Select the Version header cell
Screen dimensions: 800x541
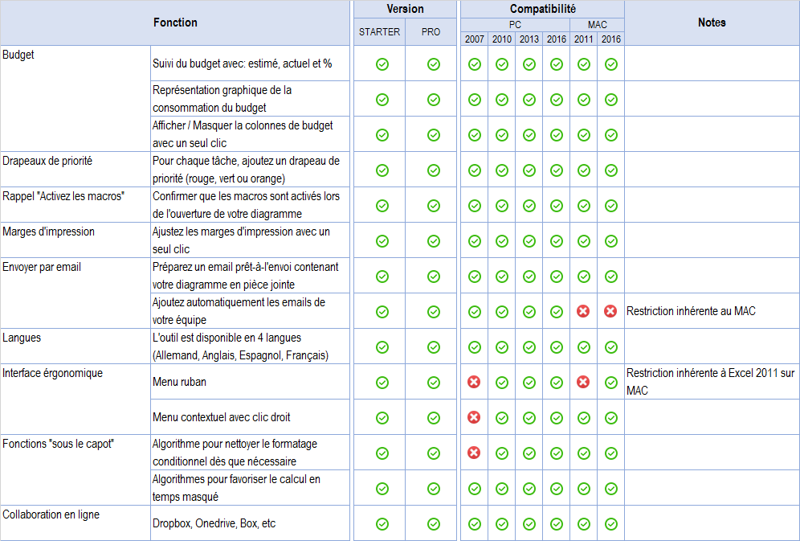coord(406,9)
